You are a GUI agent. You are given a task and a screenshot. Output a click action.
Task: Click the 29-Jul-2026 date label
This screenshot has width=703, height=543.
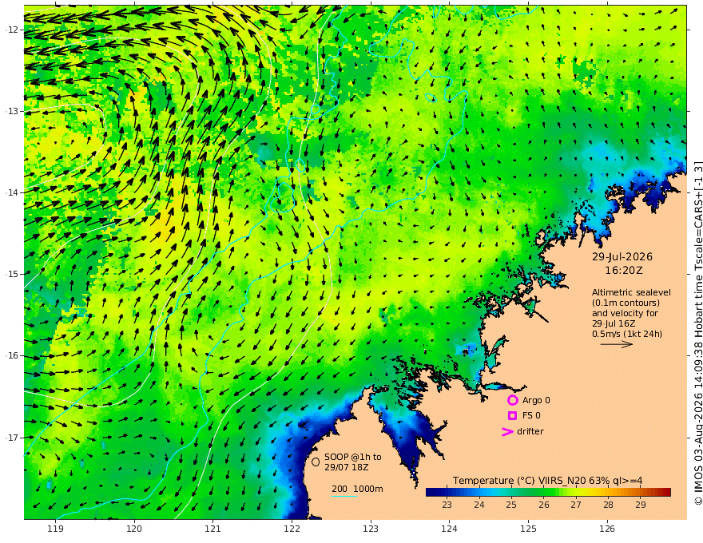coord(622,256)
